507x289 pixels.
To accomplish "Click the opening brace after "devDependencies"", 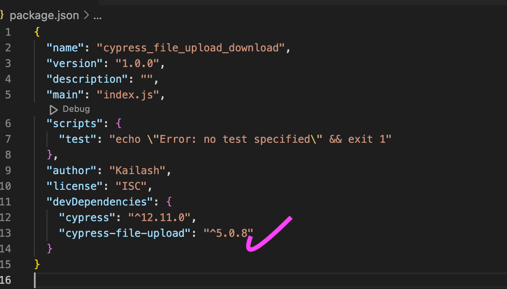I will pyautogui.click(x=169, y=202).
